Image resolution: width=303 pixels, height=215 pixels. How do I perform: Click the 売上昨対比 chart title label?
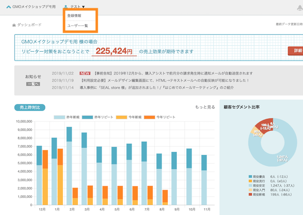tap(30, 107)
